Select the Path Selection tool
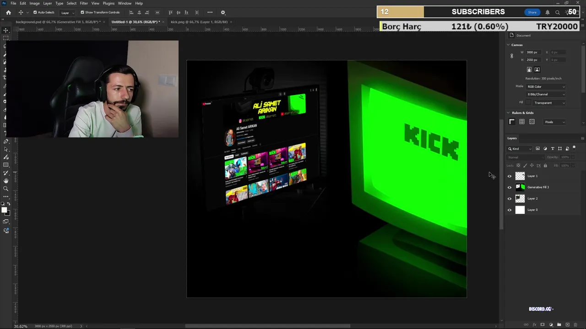 tap(6, 149)
